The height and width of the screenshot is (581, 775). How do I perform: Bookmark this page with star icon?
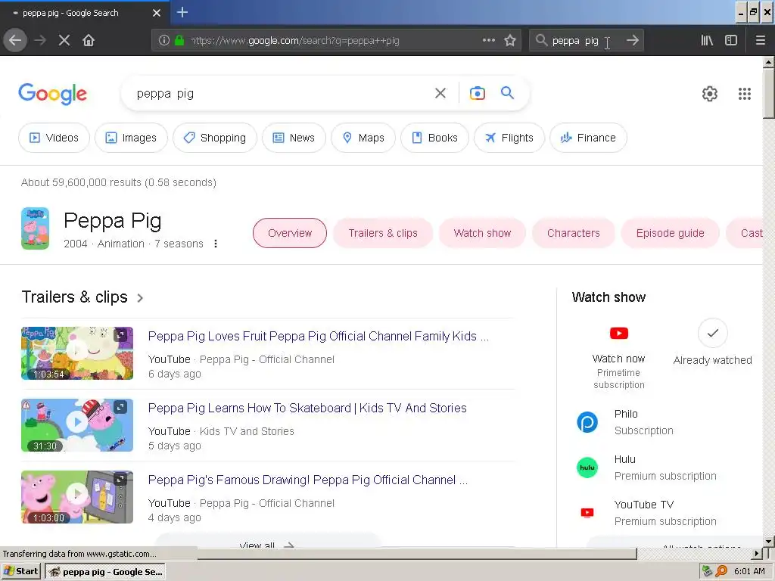[510, 41]
